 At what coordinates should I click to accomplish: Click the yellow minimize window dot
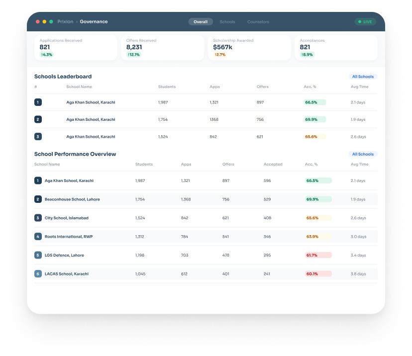(44, 21)
